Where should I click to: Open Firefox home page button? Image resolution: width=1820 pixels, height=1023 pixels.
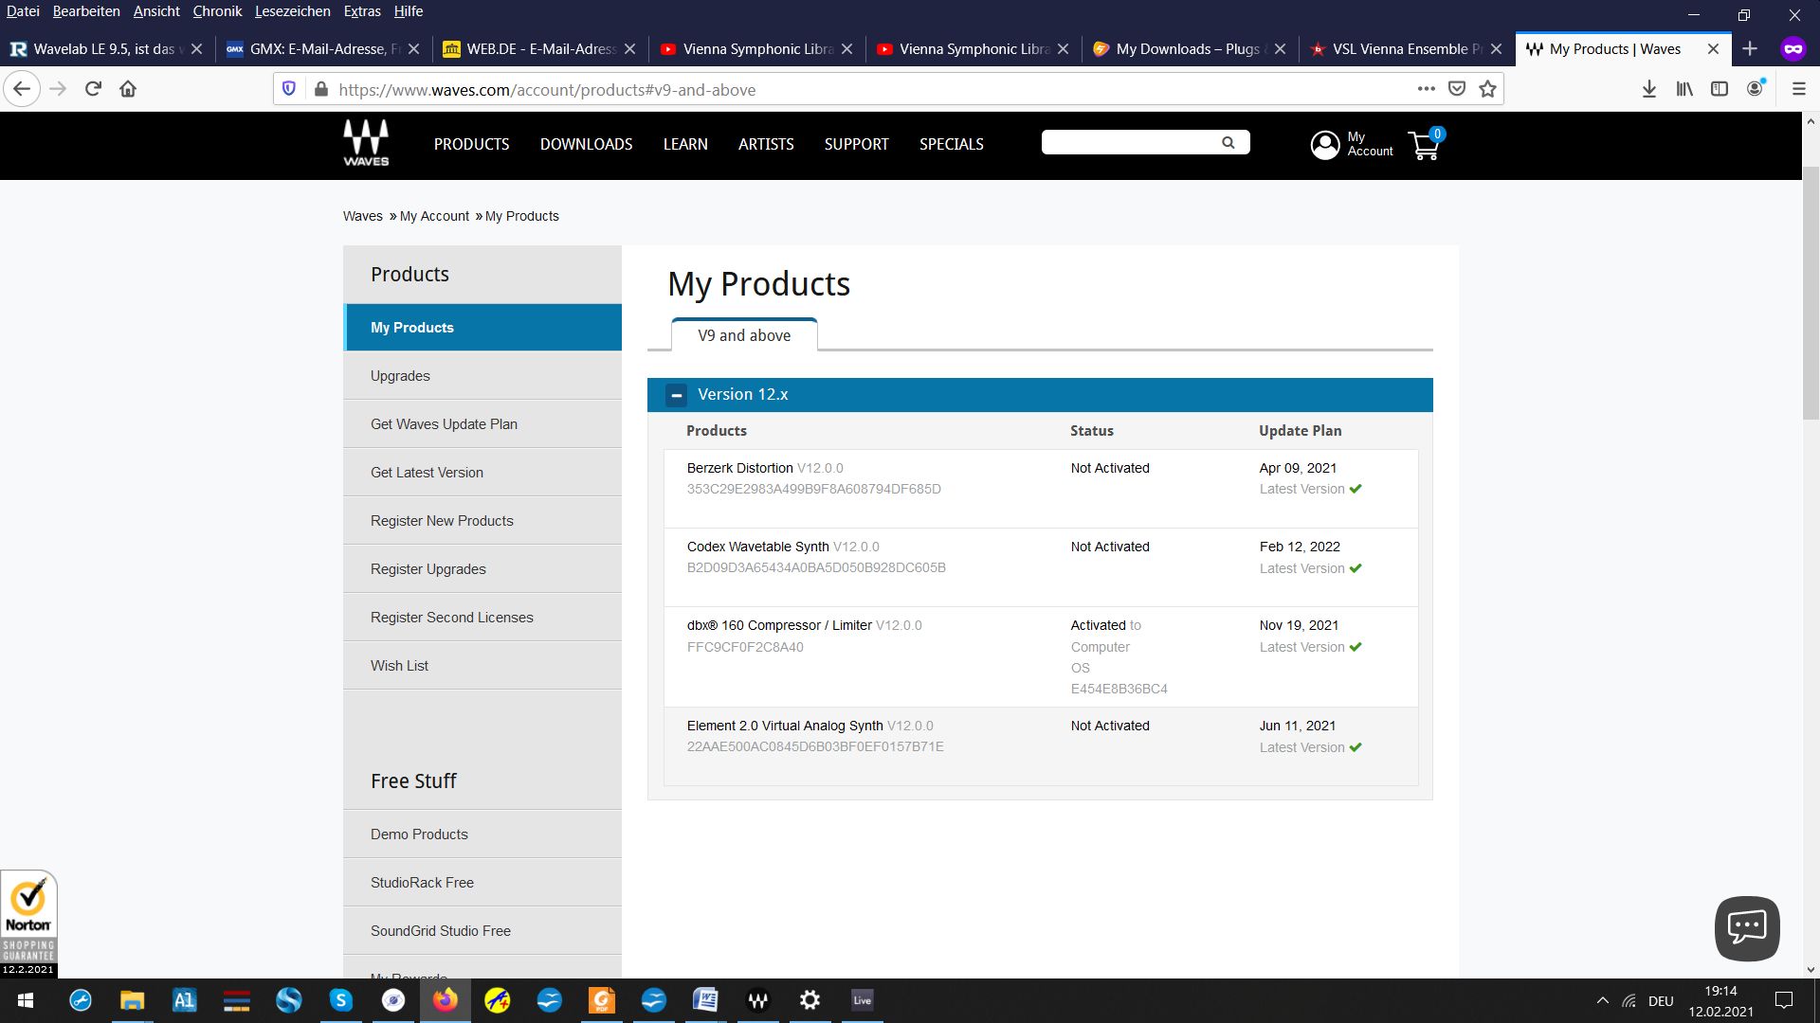pos(128,89)
